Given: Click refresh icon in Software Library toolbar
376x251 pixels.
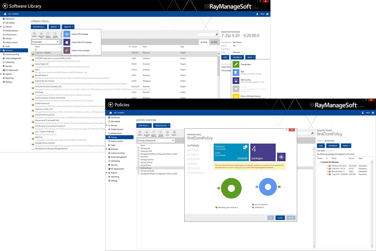Looking at the screenshot, I should click(x=34, y=34).
